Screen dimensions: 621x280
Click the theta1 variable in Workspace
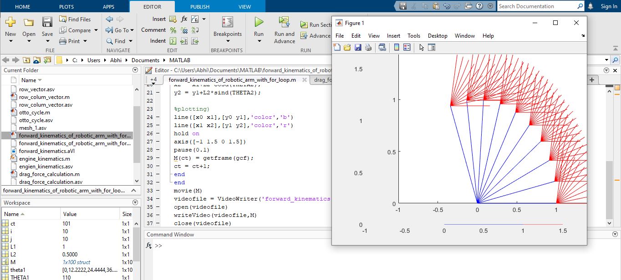(x=18, y=270)
